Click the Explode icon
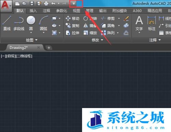 126,26
